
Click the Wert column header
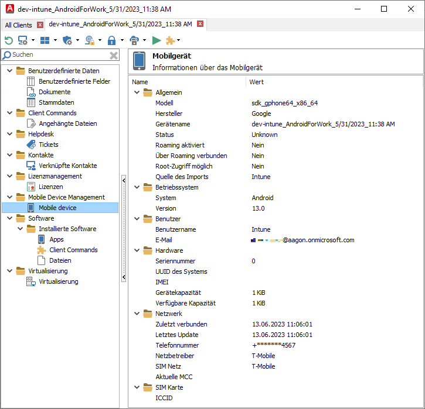(x=256, y=82)
